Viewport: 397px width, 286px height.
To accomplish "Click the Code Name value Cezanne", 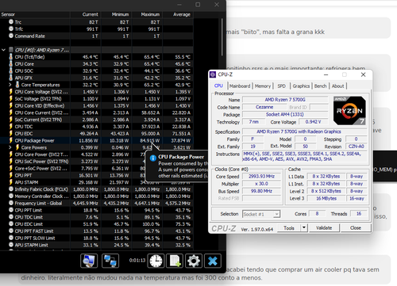I will pos(264,107).
